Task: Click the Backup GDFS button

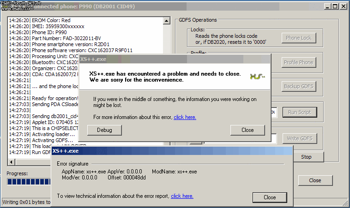Action: (299, 86)
